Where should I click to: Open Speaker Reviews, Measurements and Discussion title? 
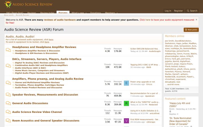tap(45, 95)
